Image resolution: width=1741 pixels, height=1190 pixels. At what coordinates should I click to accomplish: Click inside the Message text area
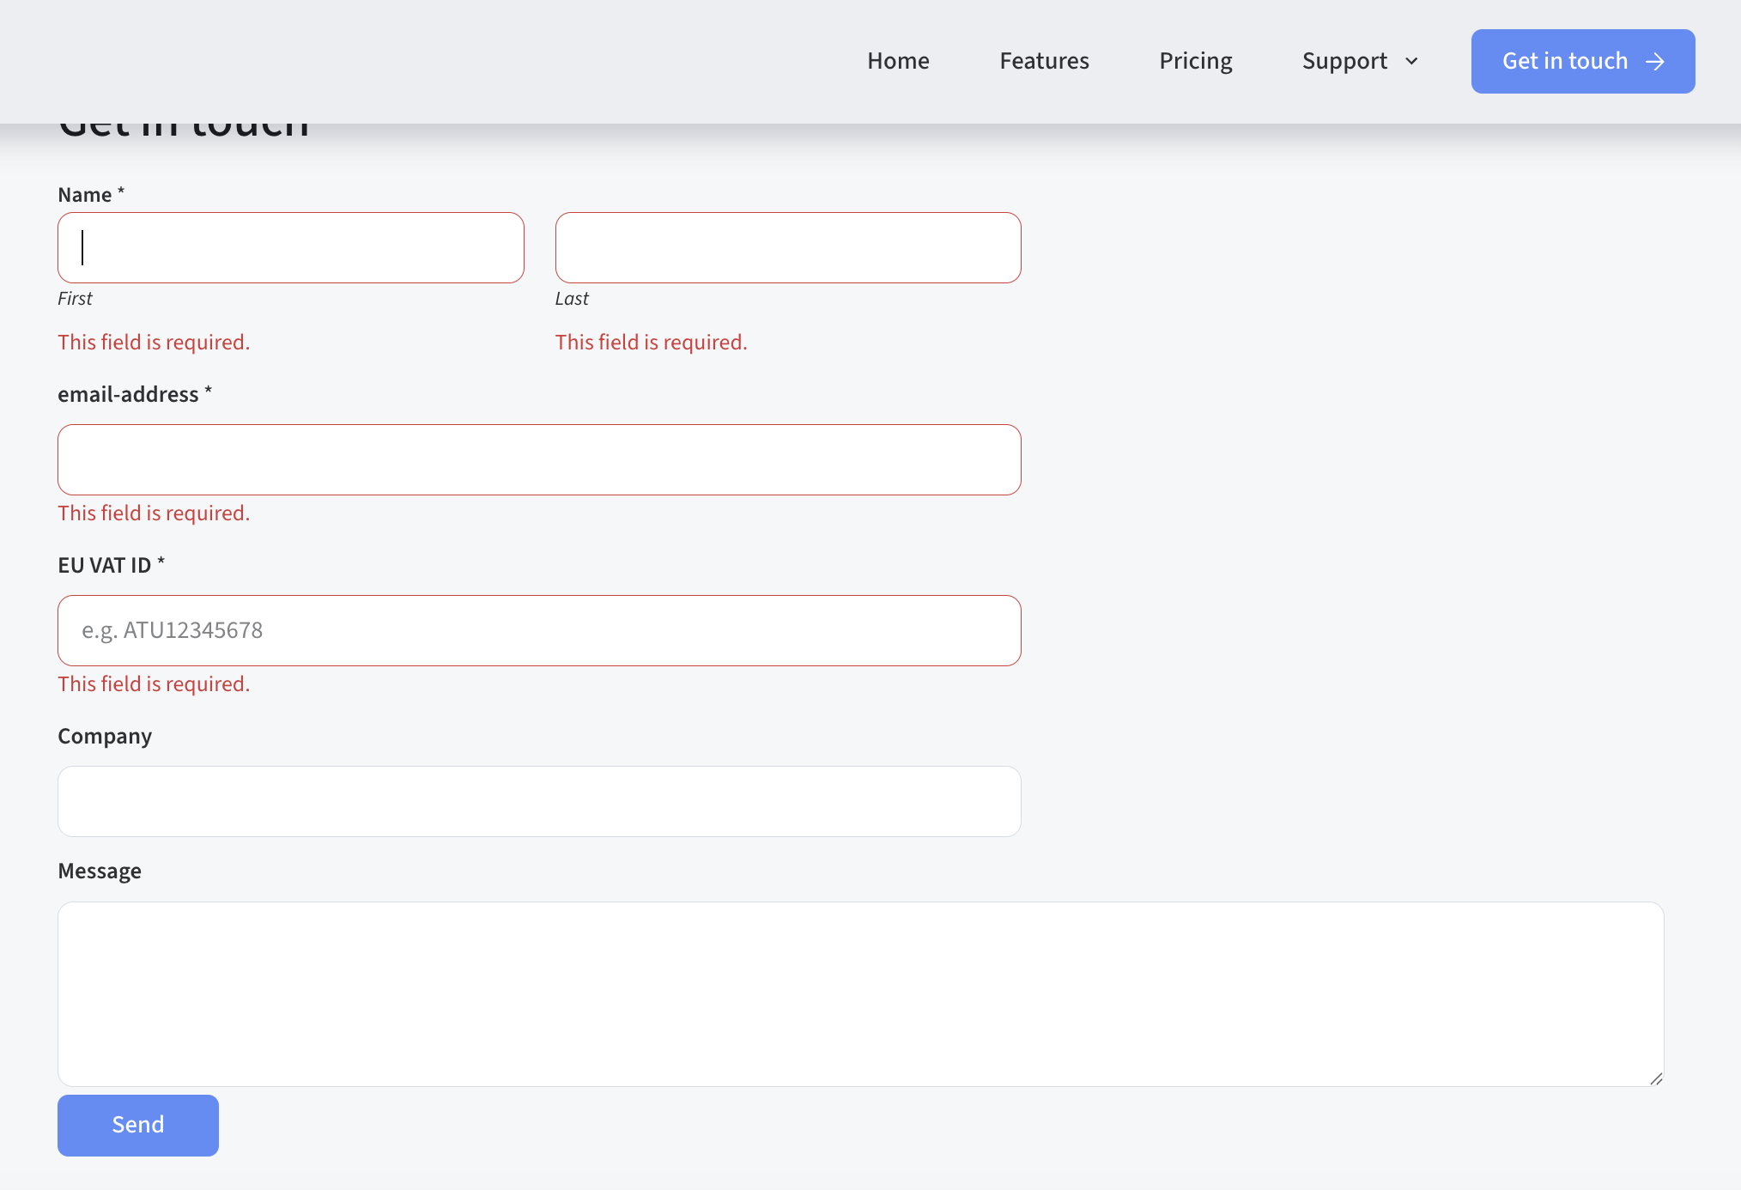point(858,992)
